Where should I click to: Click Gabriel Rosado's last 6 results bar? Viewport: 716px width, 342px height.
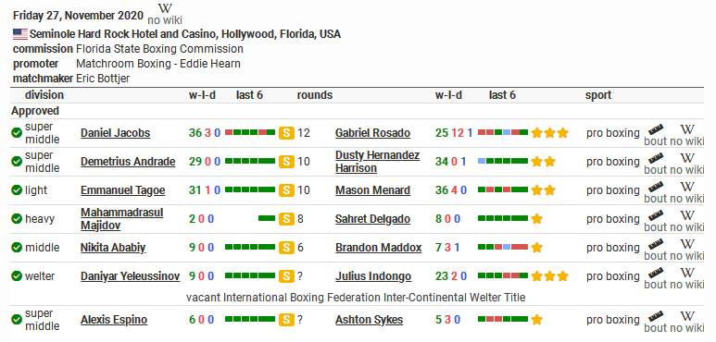(503, 132)
